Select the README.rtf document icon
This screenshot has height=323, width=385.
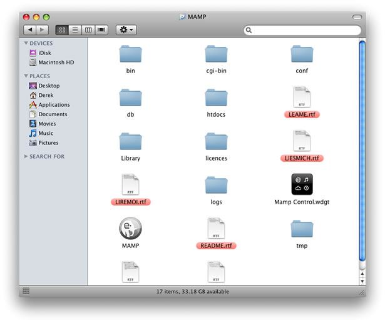(216, 229)
